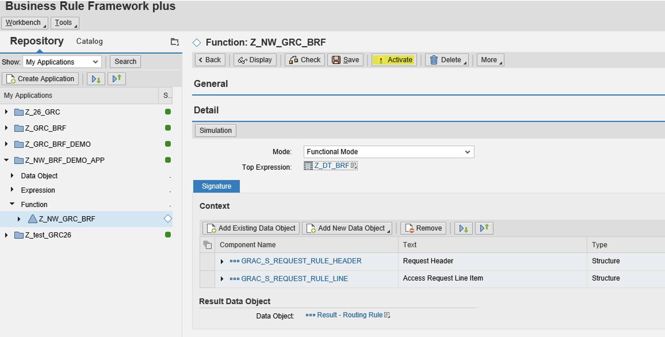Click the Component Name column header
Viewport: 665px width, 337px height.
[x=306, y=245]
